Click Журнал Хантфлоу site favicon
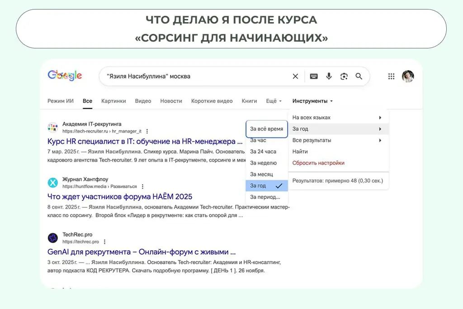This screenshot has width=463, height=309. point(53,183)
